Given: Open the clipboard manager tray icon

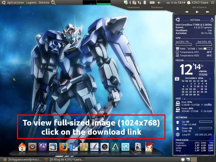Looking at the screenshot, I should click(x=134, y=2).
